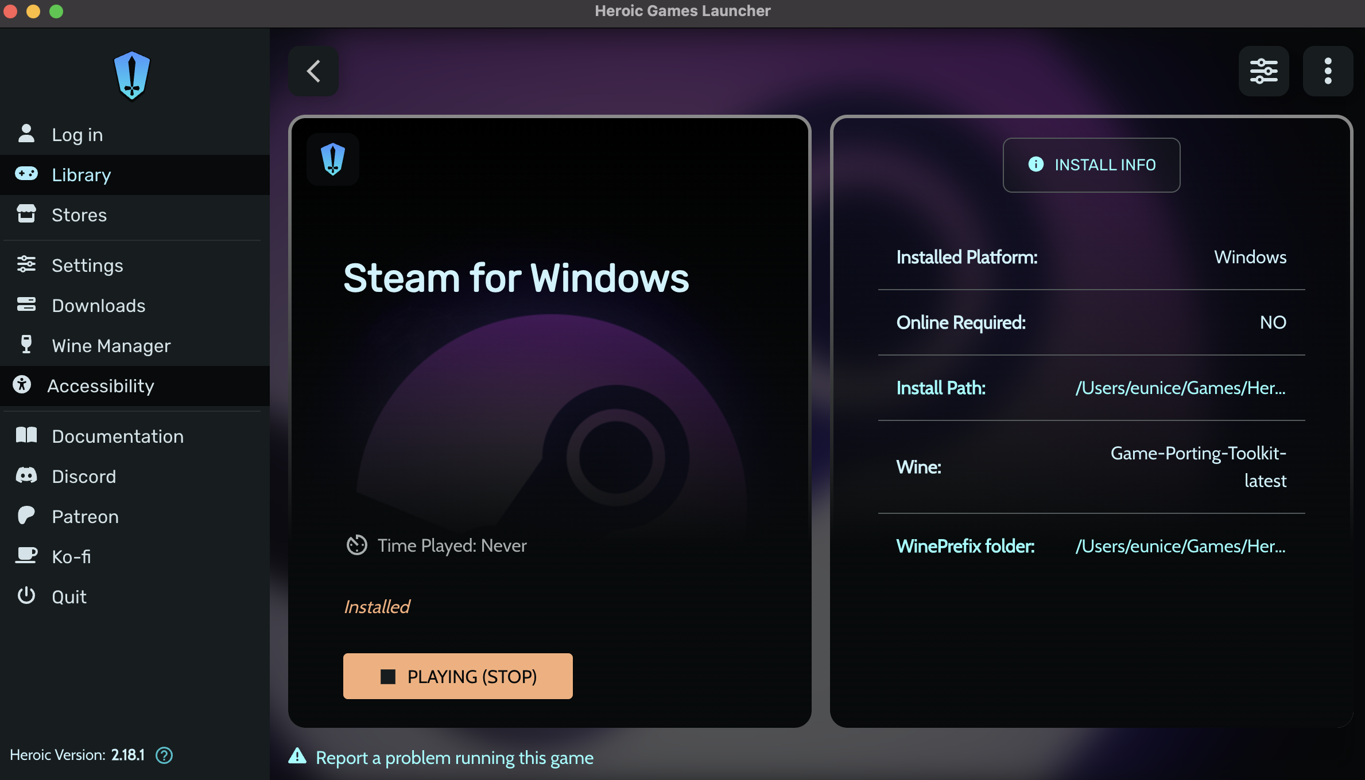Go back using the back arrow
This screenshot has width=1365, height=780.
(x=313, y=71)
